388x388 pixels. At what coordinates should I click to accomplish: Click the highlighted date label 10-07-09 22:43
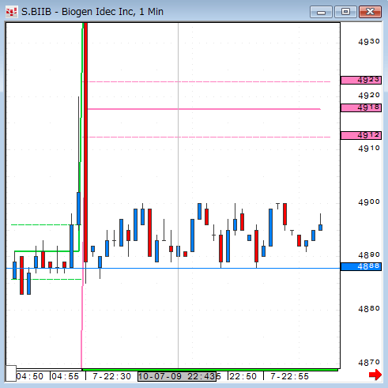click(x=177, y=376)
